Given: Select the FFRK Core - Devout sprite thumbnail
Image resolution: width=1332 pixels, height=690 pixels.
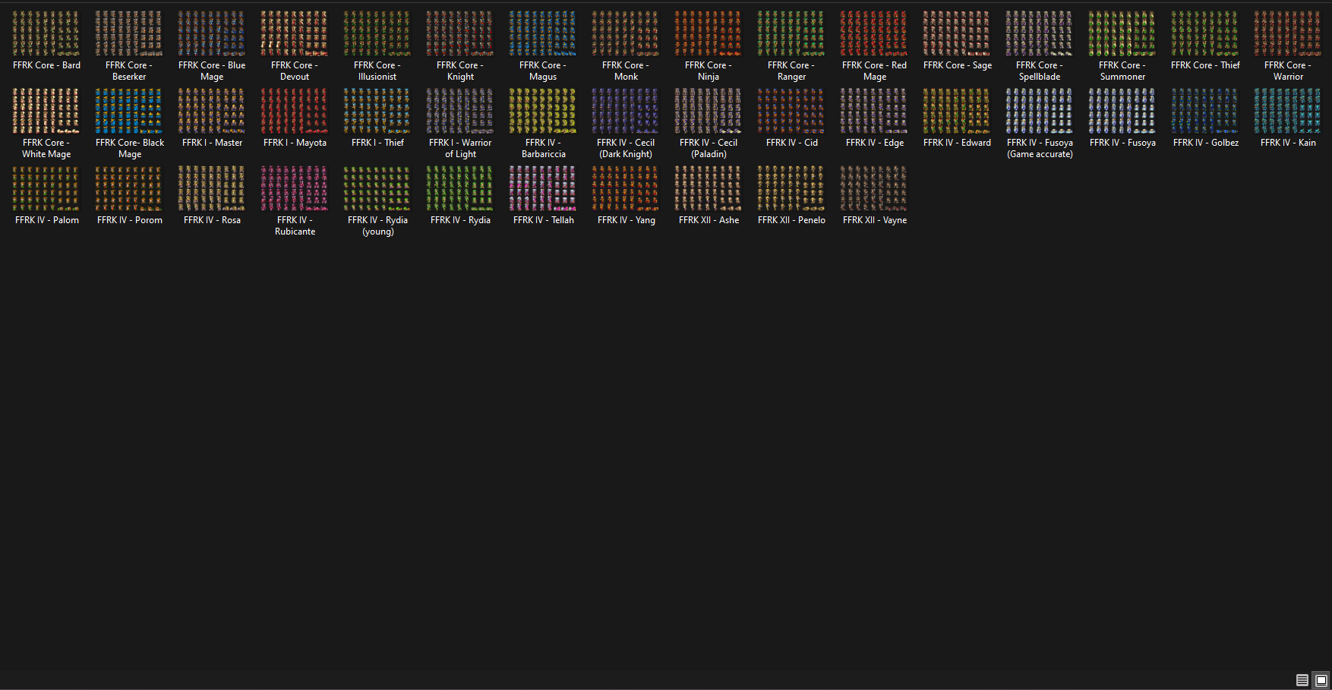Looking at the screenshot, I should [x=295, y=33].
